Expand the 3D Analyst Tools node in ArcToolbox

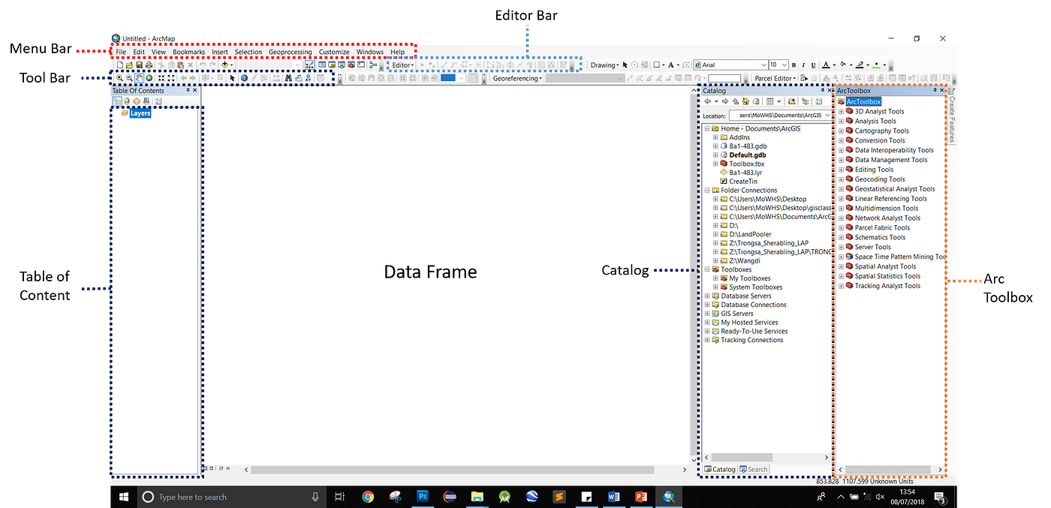coord(839,111)
